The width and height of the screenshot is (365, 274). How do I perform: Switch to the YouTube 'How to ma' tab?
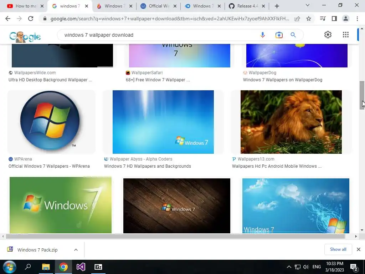tap(23, 6)
